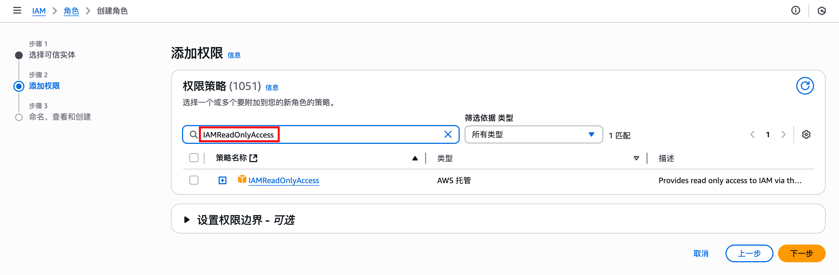Image resolution: width=839 pixels, height=275 pixels.
Task: Open the hamburger navigation menu
Action: click(17, 11)
